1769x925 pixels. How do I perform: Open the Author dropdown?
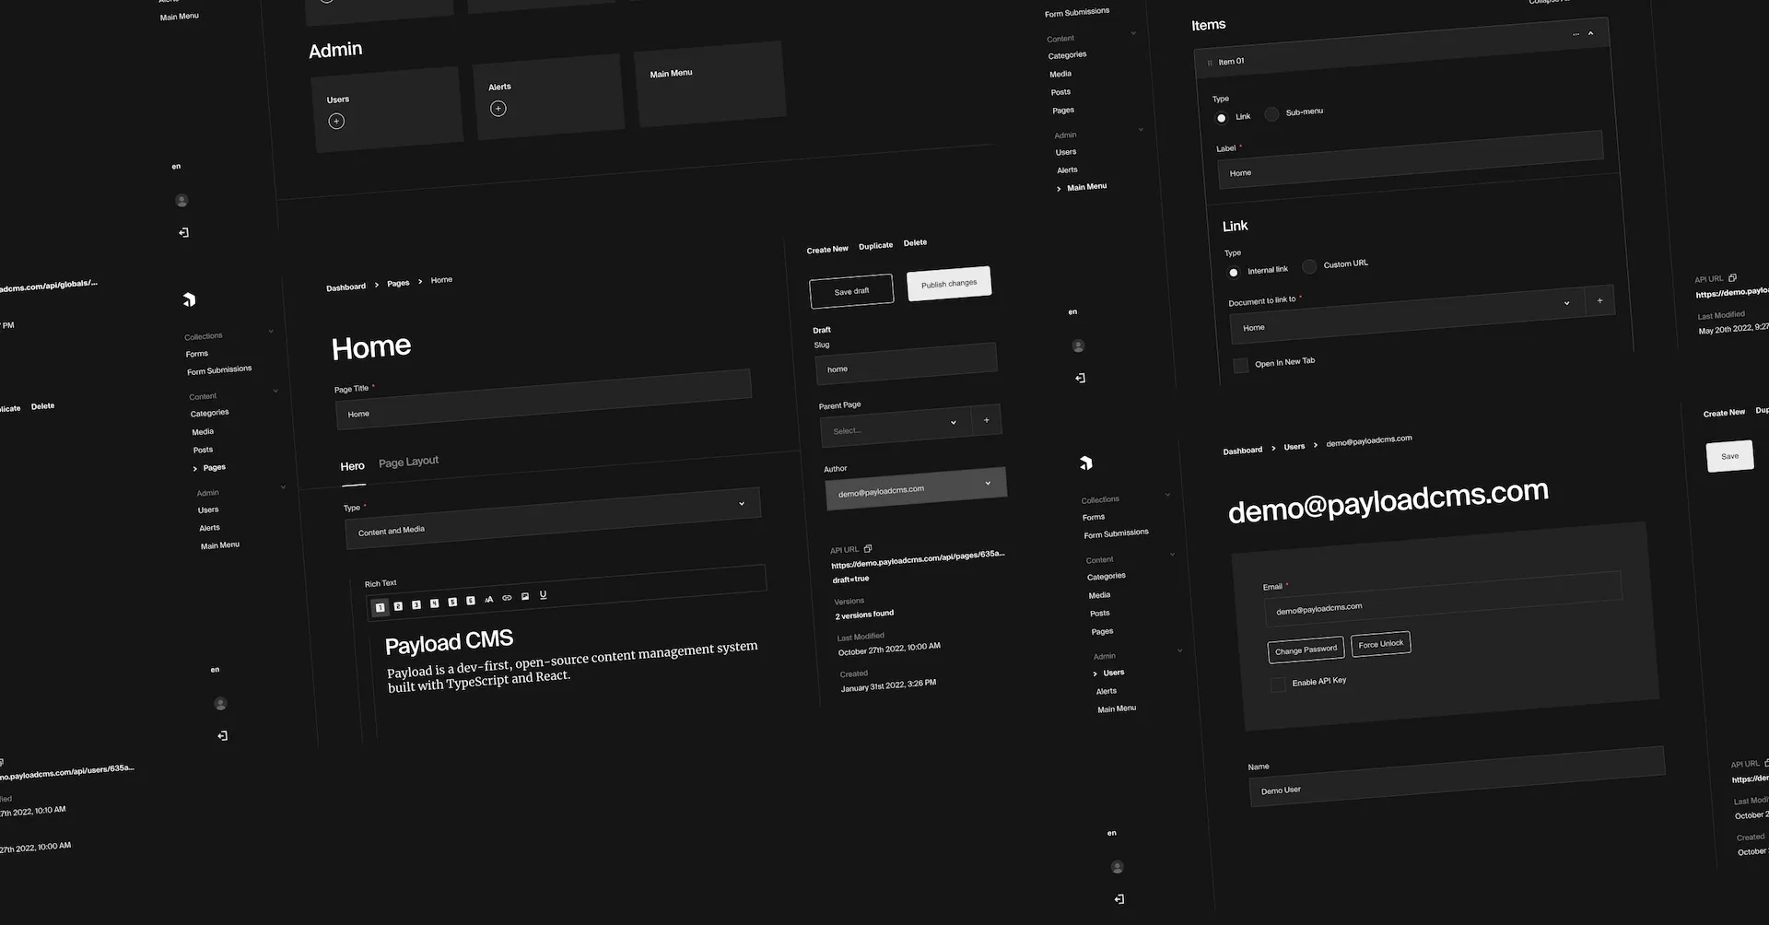(x=916, y=489)
